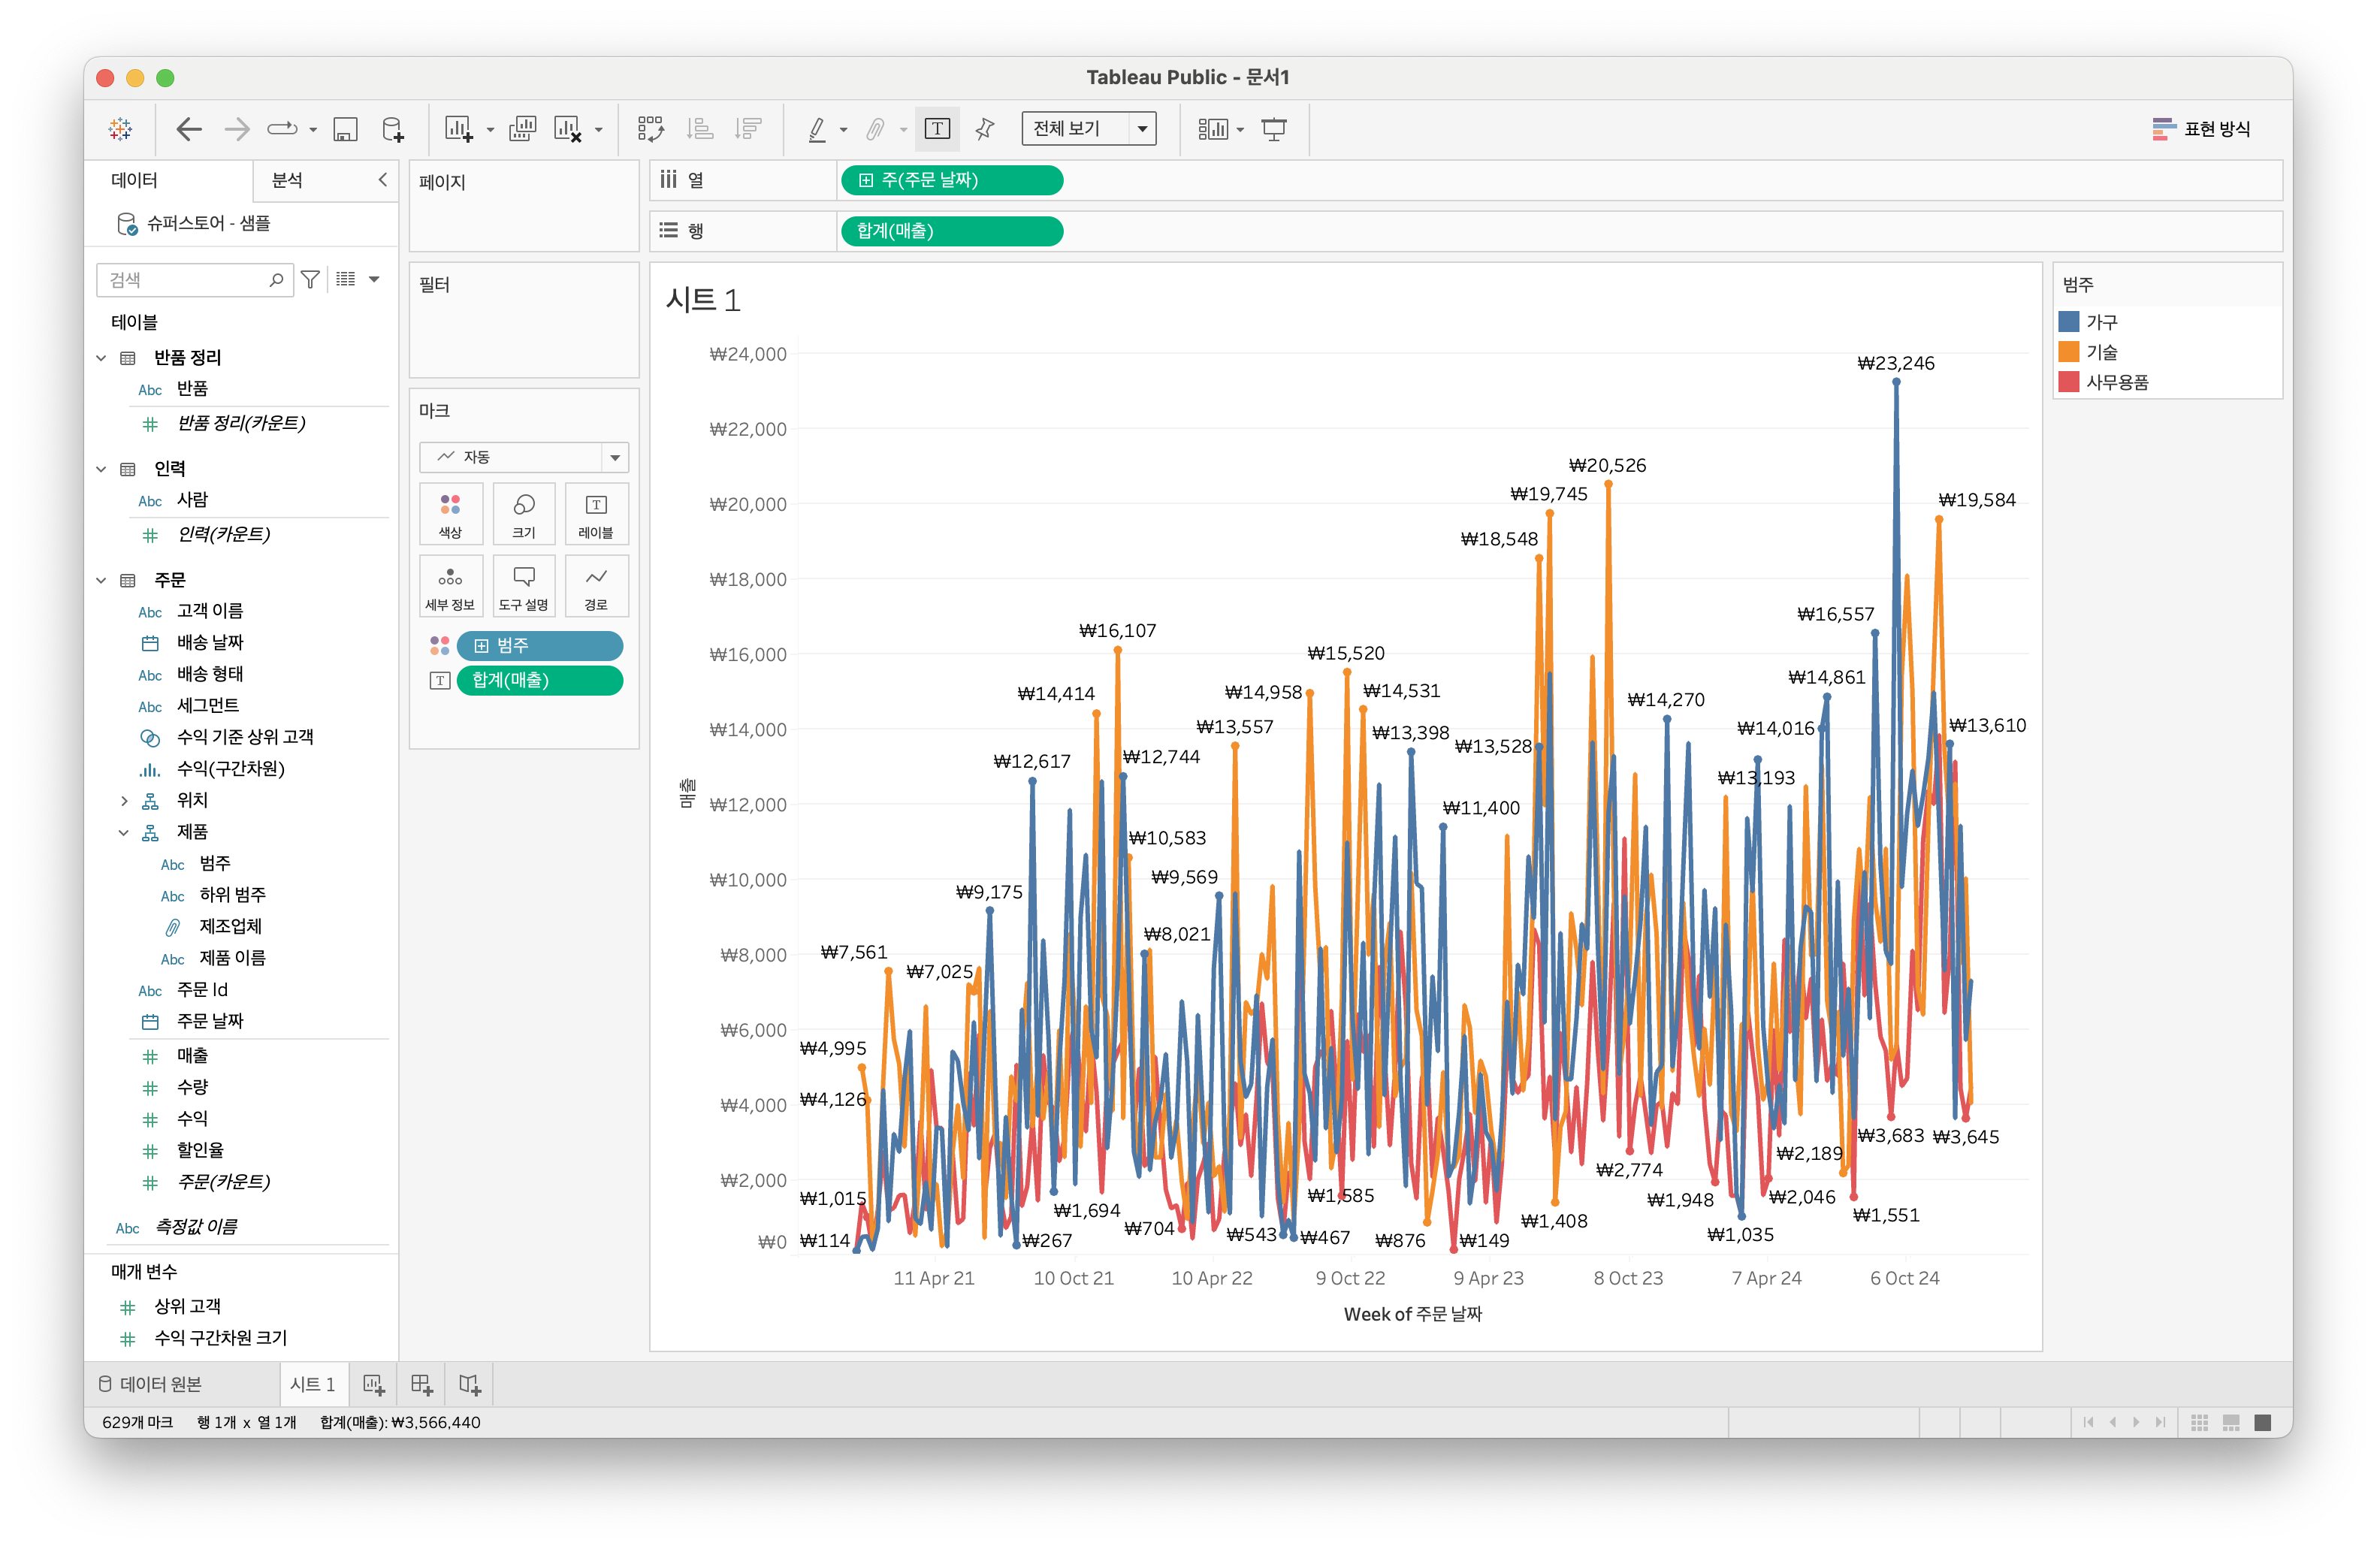The width and height of the screenshot is (2377, 1549).
Task: Switch to the 분석 tab
Action: click(x=288, y=180)
